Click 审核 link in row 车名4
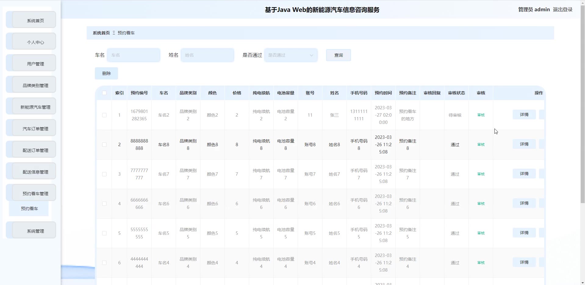This screenshot has height=285, width=585. pyautogui.click(x=481, y=263)
